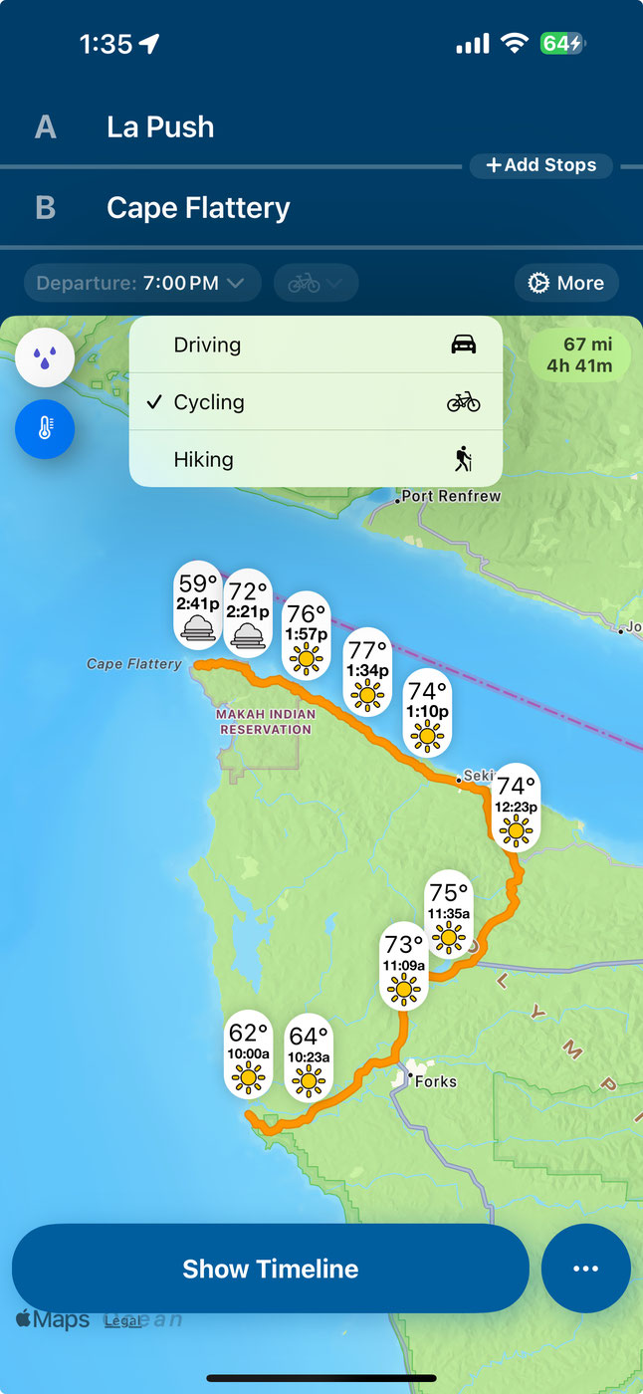Screen dimensions: 643x1394
Task: Tap the 59° cloudy weather marker at 2:41p
Action: pos(197,606)
